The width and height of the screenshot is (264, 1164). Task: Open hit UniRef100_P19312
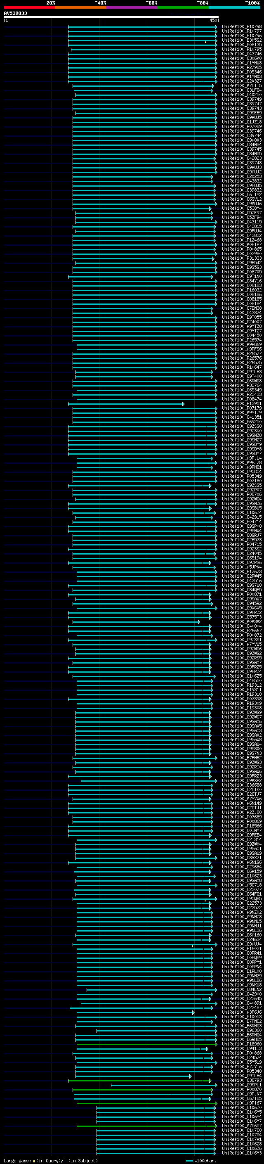point(242,685)
